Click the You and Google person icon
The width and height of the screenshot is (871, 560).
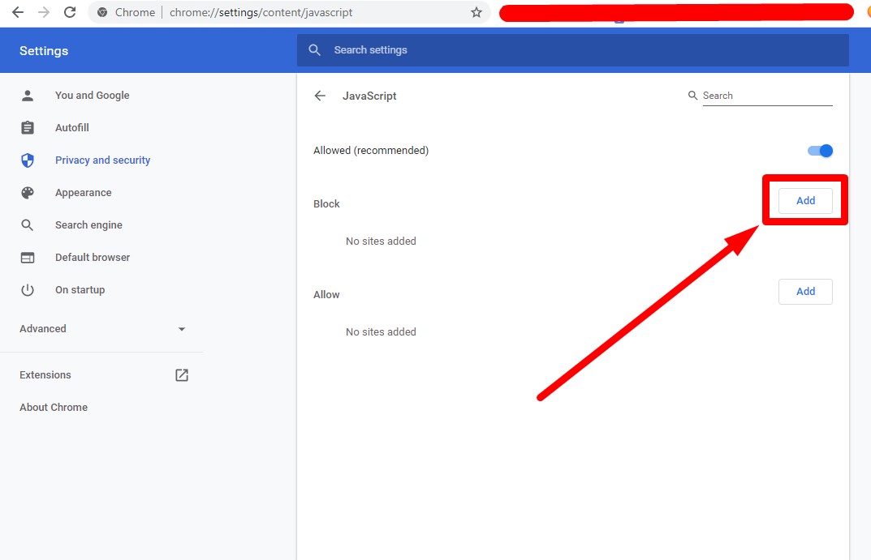click(x=28, y=95)
